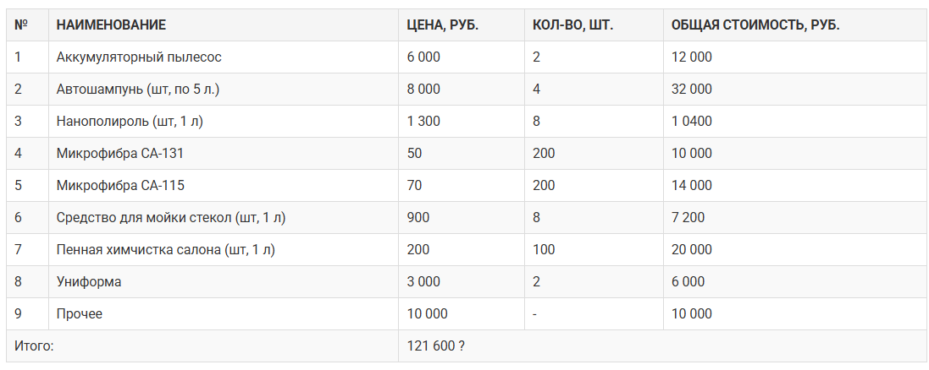The image size is (929, 370).
Task: Select the Прочее cell
Action: (80, 314)
